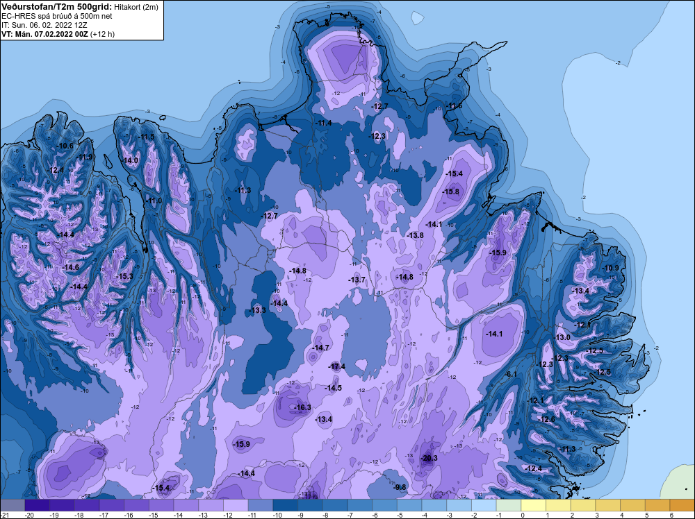
Task: Pick the legend swatch labeled 3
Action: point(608,505)
